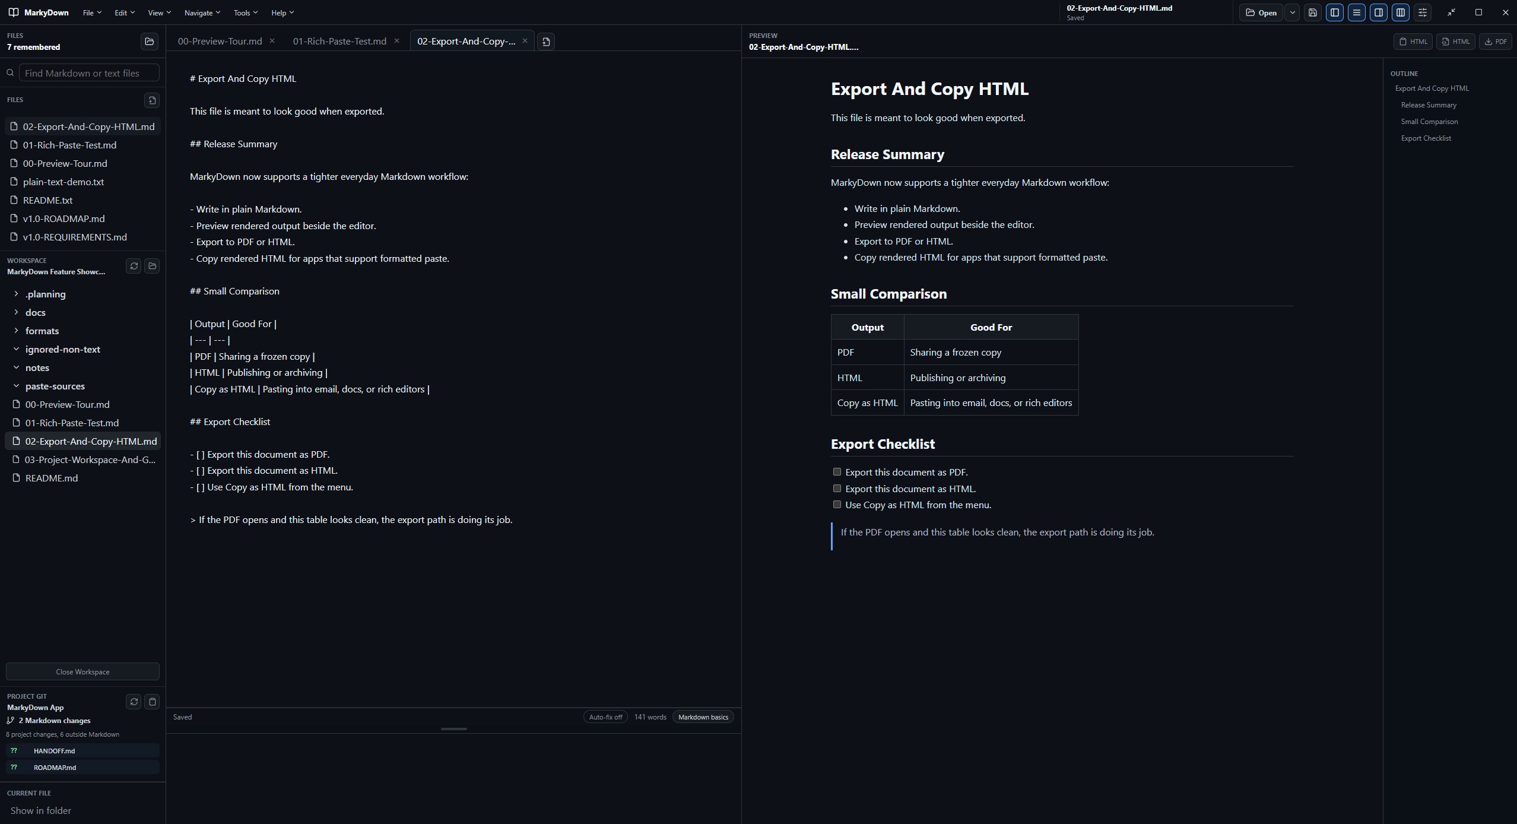Open 02-Export-And-Copy-HTML.md in remembered files list
This screenshot has height=824, width=1517.
[82, 126]
